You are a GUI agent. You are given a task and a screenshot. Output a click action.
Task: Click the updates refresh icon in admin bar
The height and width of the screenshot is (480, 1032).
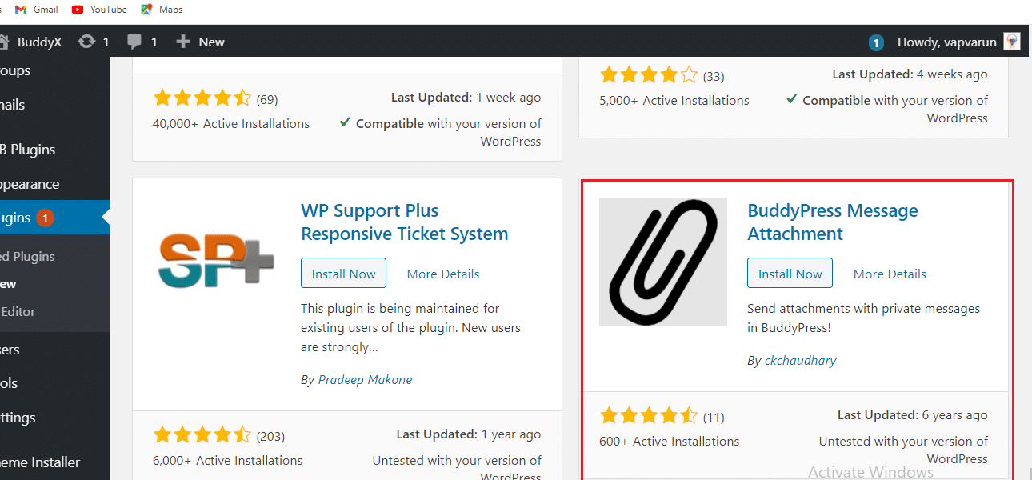click(x=86, y=42)
